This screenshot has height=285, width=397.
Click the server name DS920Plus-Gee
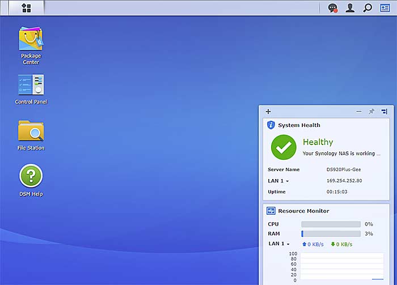[x=344, y=169]
